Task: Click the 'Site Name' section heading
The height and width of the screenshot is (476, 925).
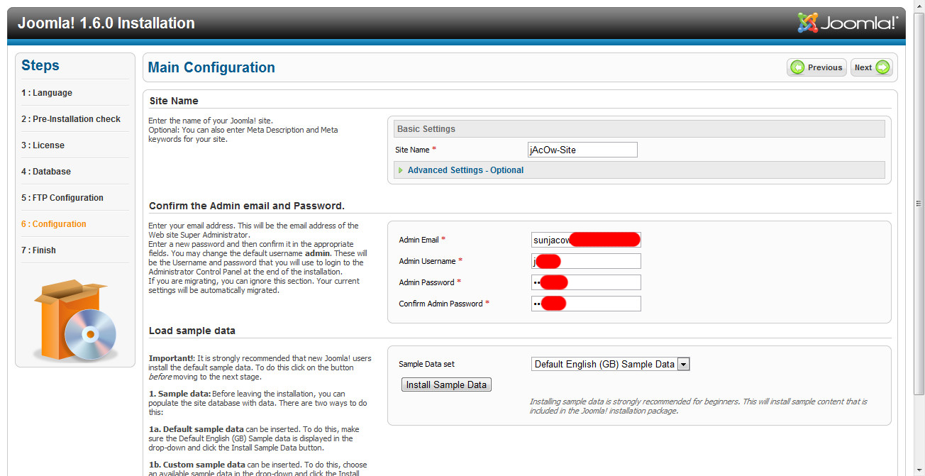Action: [174, 101]
